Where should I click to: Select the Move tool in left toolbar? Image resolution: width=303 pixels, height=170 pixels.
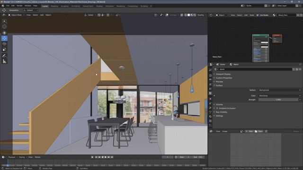coord(4,38)
